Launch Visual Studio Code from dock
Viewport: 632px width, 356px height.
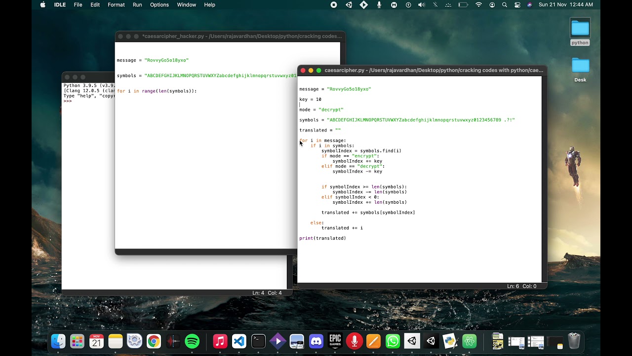(x=239, y=341)
